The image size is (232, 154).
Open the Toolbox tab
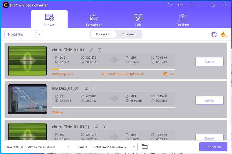182,20
